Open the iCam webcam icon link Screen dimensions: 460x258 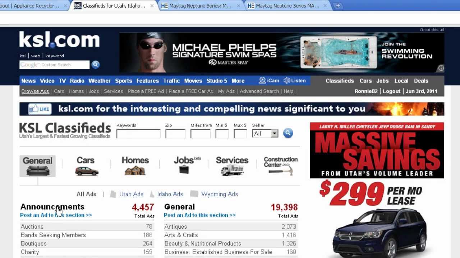click(262, 81)
